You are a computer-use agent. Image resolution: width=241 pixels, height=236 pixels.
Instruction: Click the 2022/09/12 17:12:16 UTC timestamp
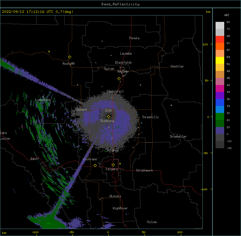(x=28, y=12)
